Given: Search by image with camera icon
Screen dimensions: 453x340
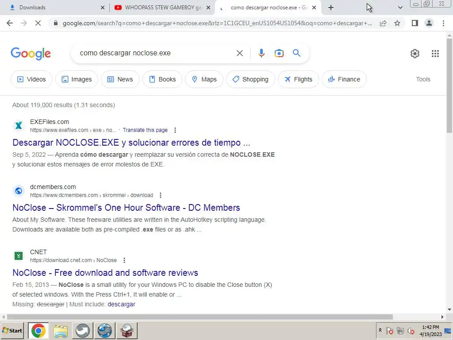Looking at the screenshot, I should tap(279, 53).
